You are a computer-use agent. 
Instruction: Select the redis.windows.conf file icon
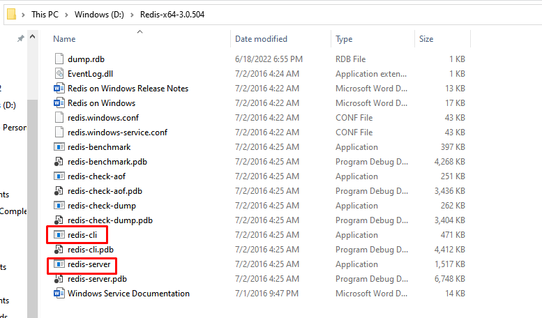coord(59,118)
